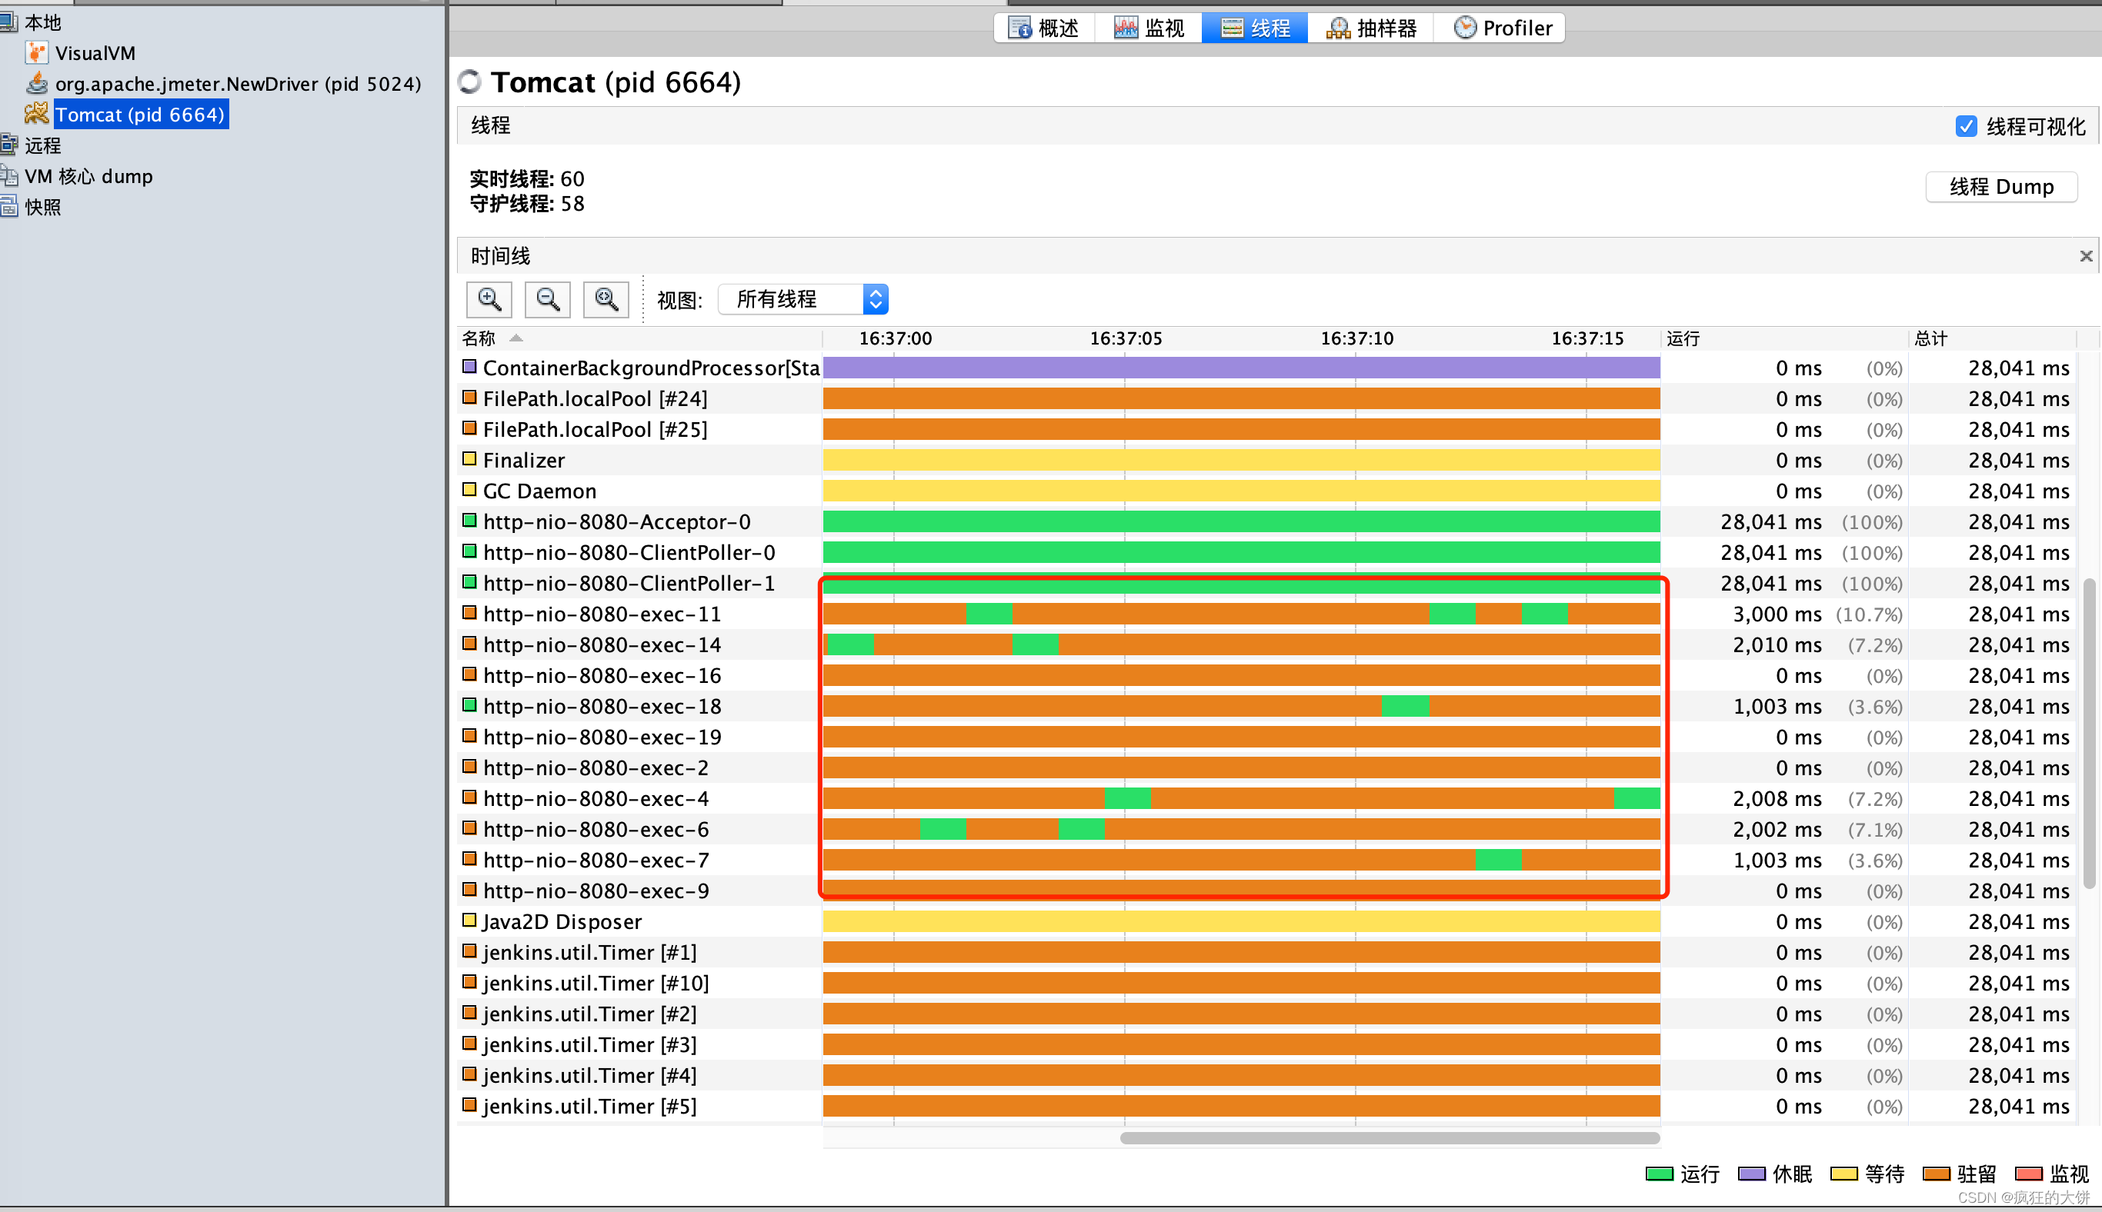Click the VM 核心 dump icon

pos(8,175)
